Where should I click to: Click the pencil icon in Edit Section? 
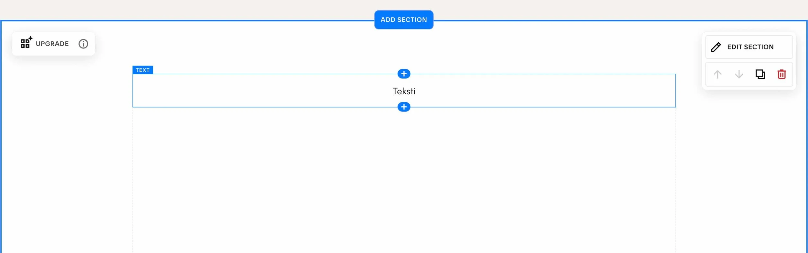[716, 47]
